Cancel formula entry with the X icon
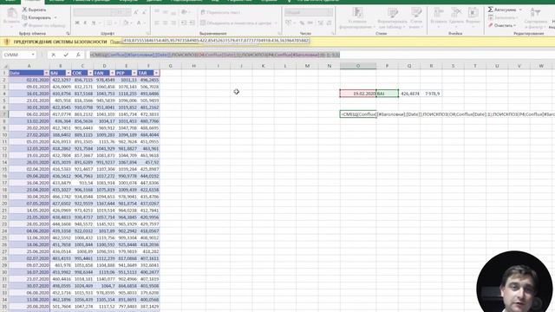 [x=54, y=55]
